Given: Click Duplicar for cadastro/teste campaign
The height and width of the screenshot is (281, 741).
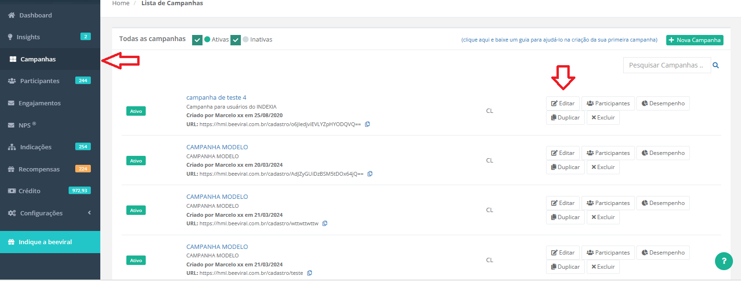Looking at the screenshot, I should pos(565,267).
